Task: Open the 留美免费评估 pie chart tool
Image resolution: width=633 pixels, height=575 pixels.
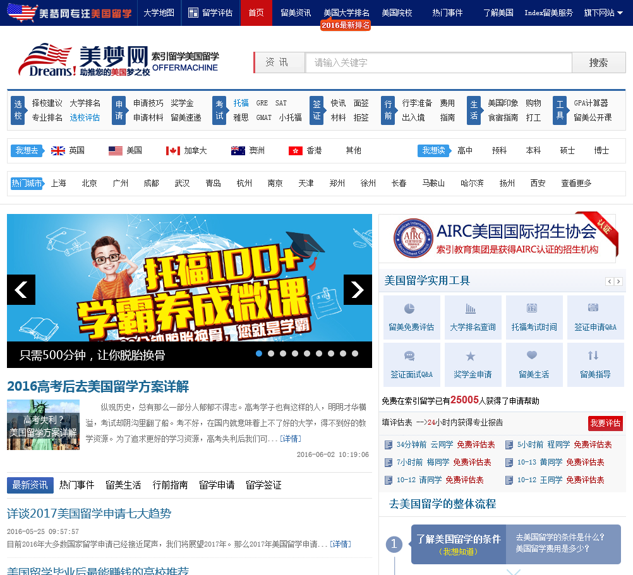Action: coord(411,317)
